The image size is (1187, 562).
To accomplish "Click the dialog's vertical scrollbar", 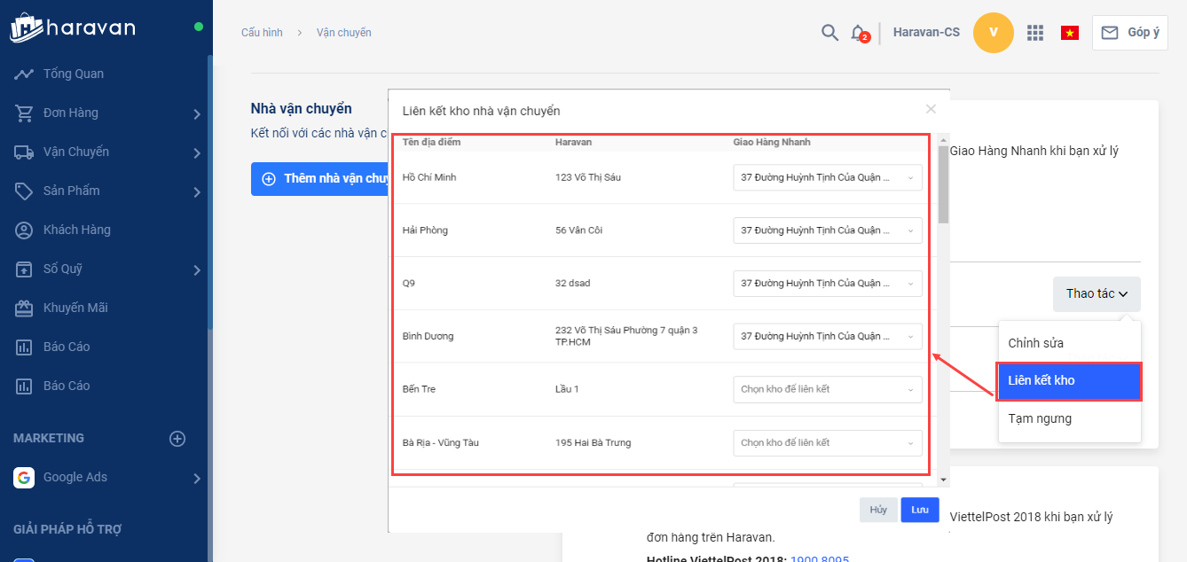I will (943, 184).
